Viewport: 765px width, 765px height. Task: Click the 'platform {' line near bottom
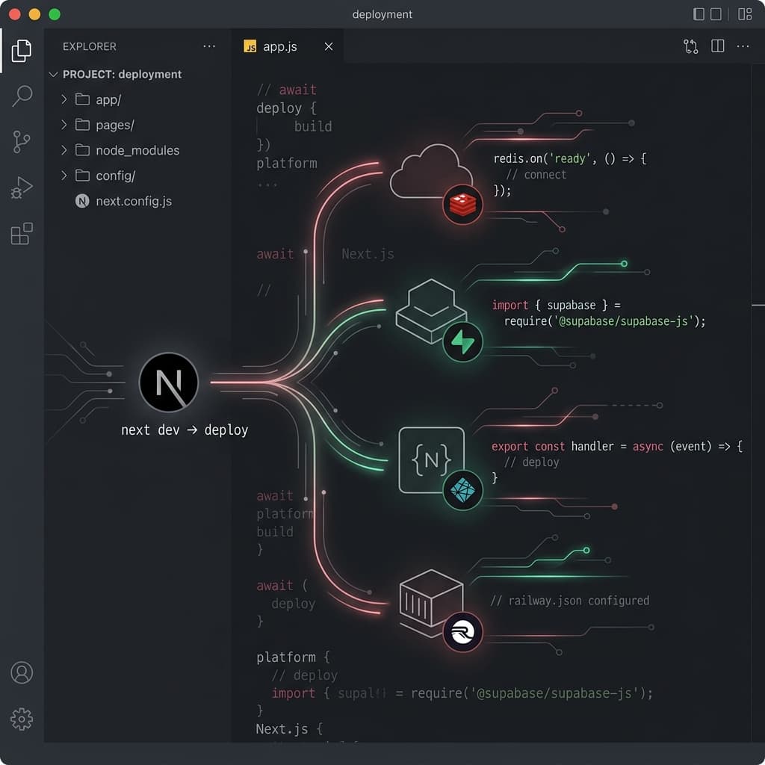click(x=293, y=657)
